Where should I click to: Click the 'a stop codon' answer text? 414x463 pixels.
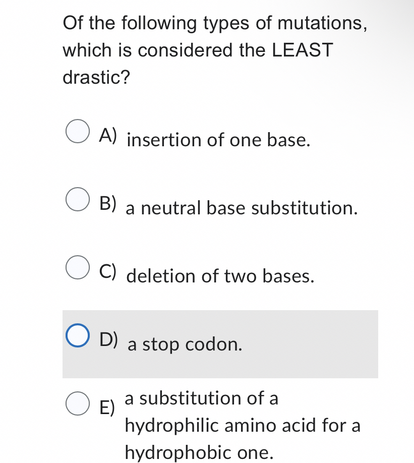185,345
